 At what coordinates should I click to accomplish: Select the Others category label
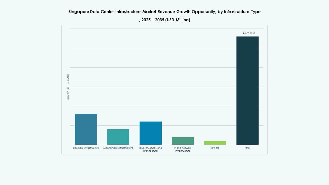(x=215, y=148)
